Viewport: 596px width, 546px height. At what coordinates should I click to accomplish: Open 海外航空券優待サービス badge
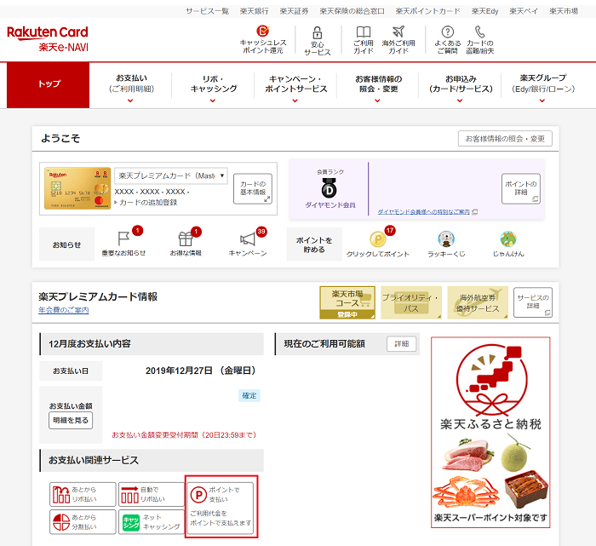click(478, 302)
